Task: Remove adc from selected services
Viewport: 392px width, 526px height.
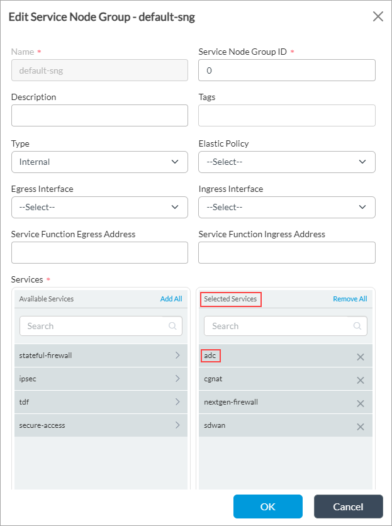Action: pos(361,357)
